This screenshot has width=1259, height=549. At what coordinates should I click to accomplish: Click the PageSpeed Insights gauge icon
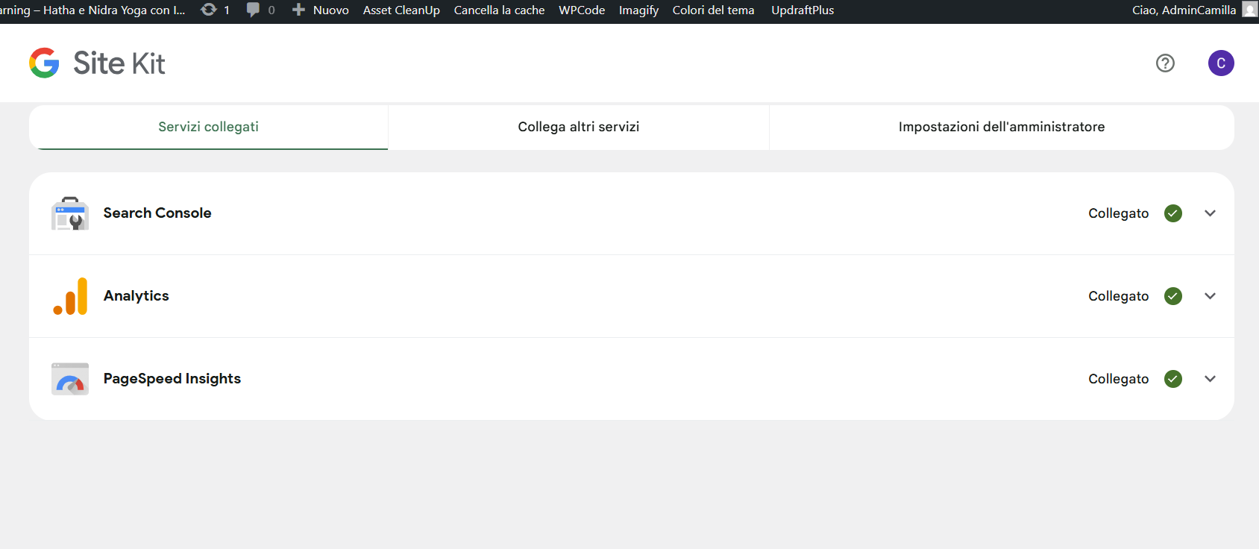[70, 379]
